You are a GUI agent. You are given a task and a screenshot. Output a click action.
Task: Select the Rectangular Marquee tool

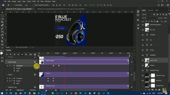pyautogui.click(x=2, y=16)
